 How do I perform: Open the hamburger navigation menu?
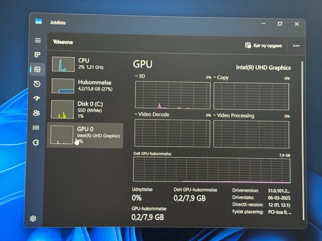click(x=38, y=40)
